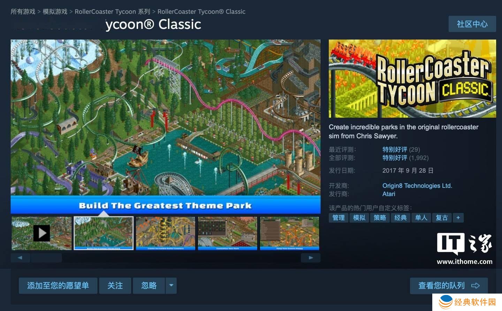This screenshot has width=502, height=311.
Task: Click the thumbnail strip scrollbar handle
Action: (47, 258)
